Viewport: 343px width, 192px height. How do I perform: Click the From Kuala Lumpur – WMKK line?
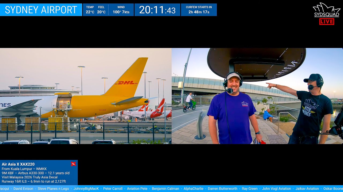24,169
